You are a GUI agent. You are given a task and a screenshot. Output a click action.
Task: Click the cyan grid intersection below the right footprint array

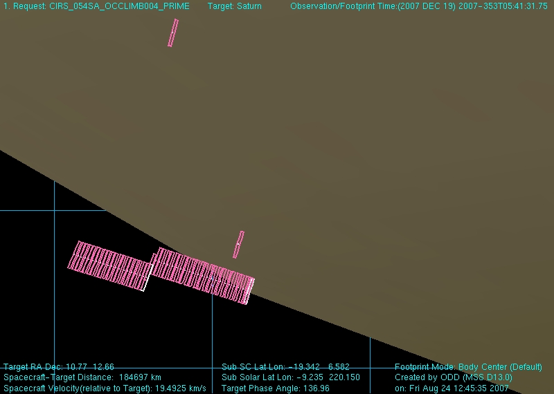pos(212,368)
